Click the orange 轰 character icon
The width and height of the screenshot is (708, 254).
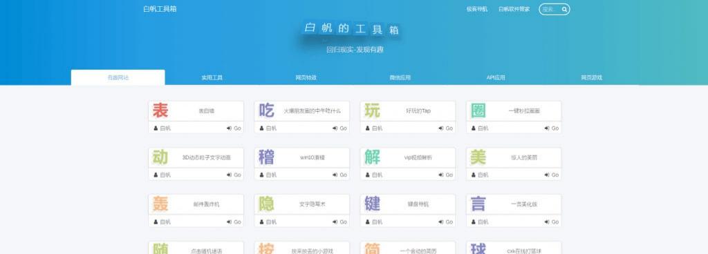(160, 204)
